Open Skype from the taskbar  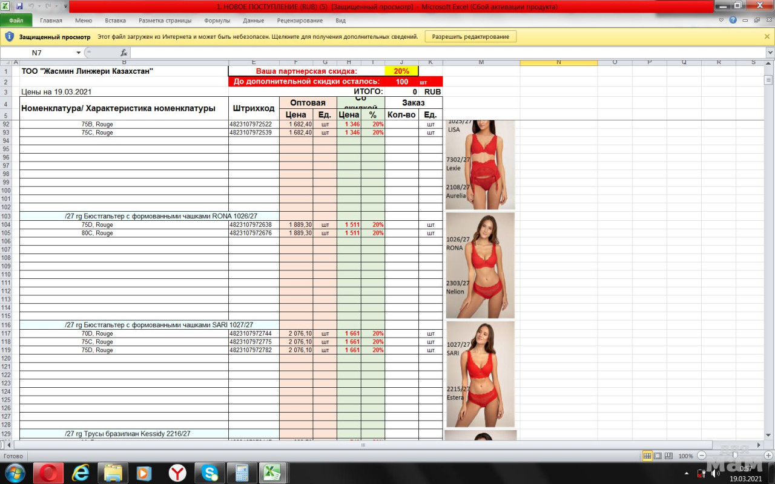click(x=210, y=473)
